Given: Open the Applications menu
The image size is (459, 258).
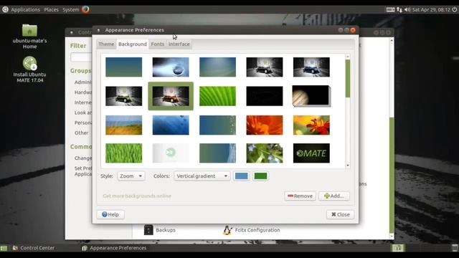Looking at the screenshot, I should pos(25,9).
